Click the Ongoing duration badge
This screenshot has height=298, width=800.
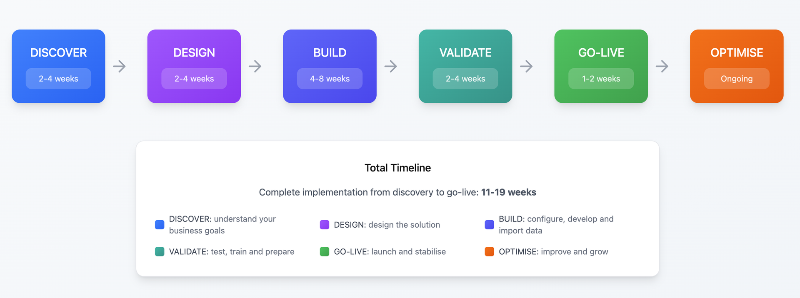(737, 79)
